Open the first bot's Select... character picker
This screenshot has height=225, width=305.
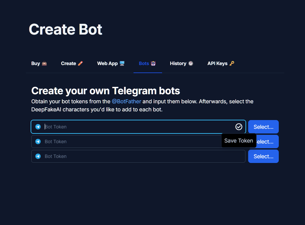tap(263, 127)
